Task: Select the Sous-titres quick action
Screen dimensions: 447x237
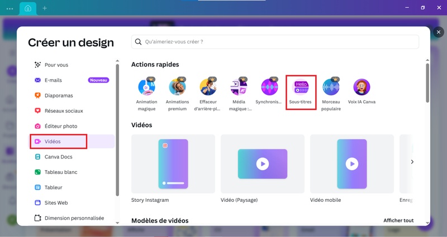Action: click(x=301, y=87)
